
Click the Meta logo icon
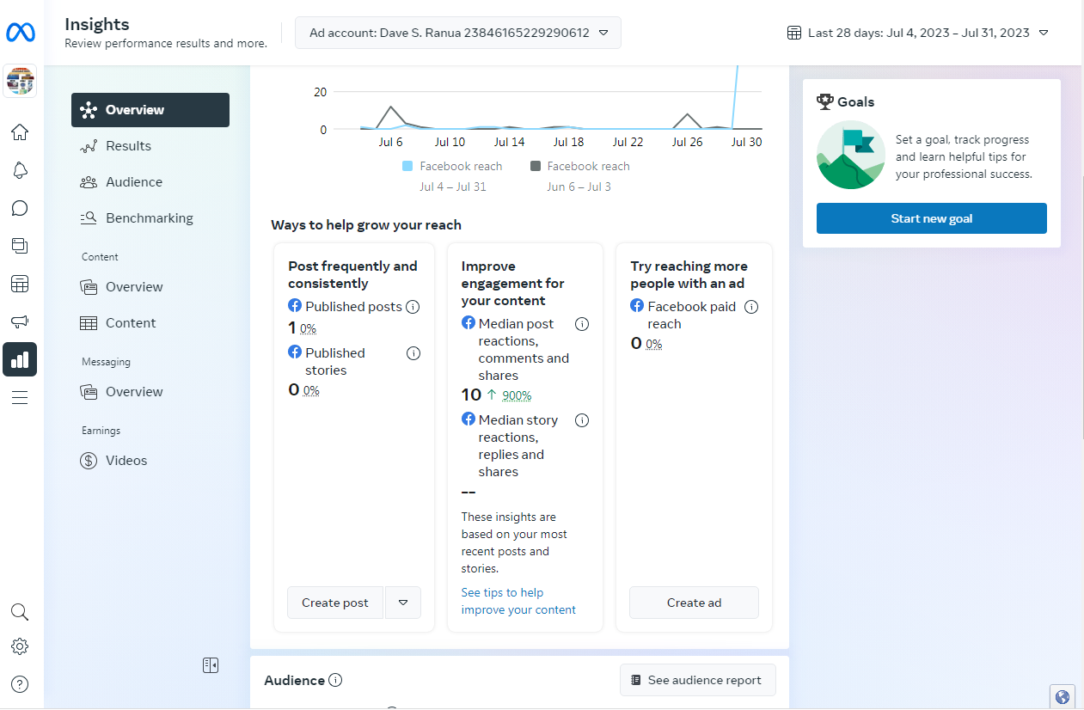(x=20, y=33)
